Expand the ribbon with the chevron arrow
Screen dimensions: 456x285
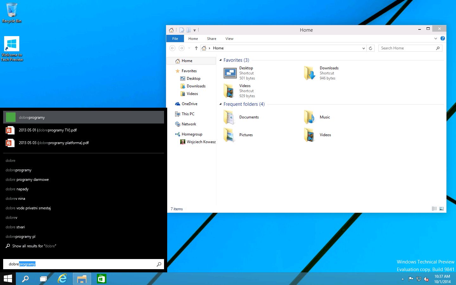point(436,38)
